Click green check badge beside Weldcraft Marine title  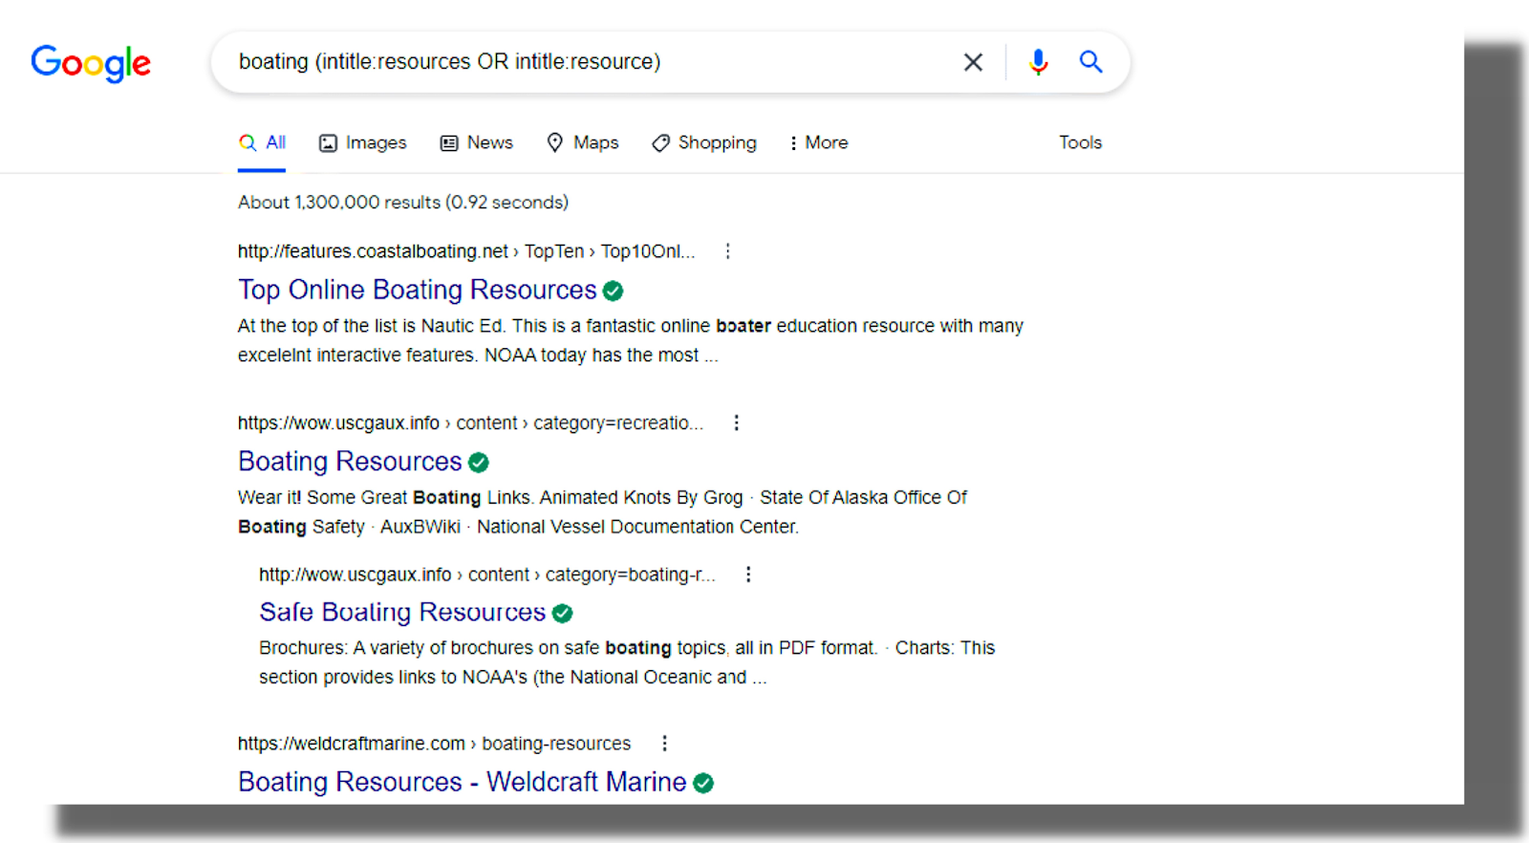(703, 784)
